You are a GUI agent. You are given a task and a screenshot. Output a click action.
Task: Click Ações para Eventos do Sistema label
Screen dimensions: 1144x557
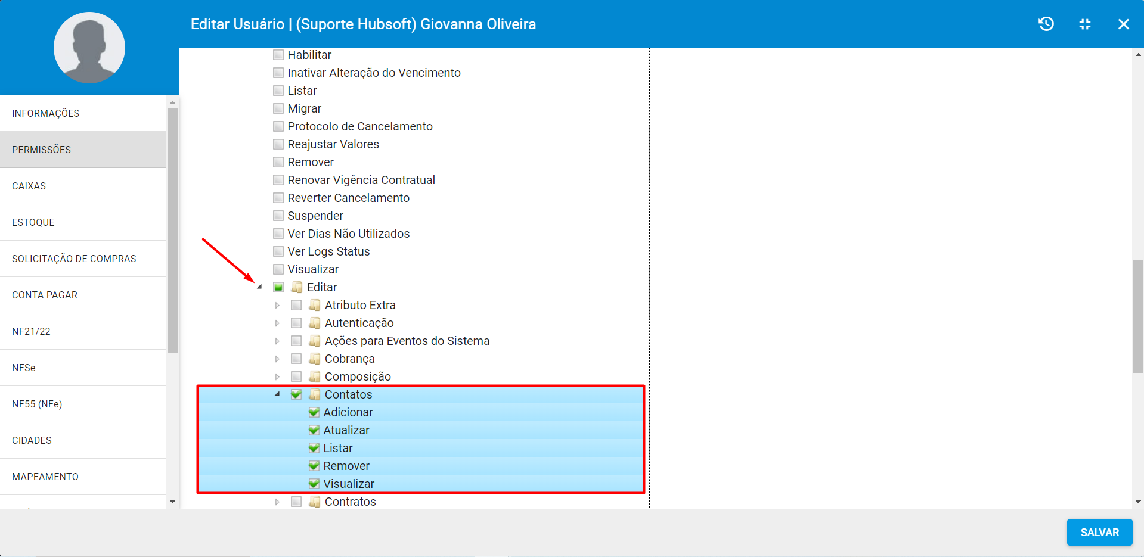[407, 341]
